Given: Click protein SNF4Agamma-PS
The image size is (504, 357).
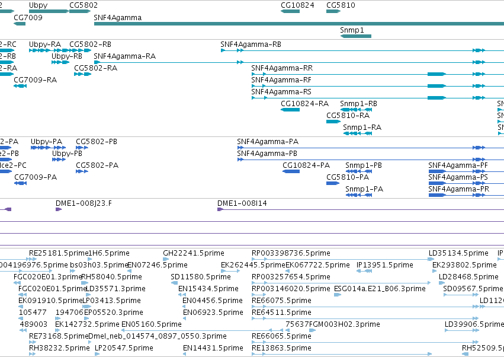Looking at the screenshot, I should [x=466, y=183].
